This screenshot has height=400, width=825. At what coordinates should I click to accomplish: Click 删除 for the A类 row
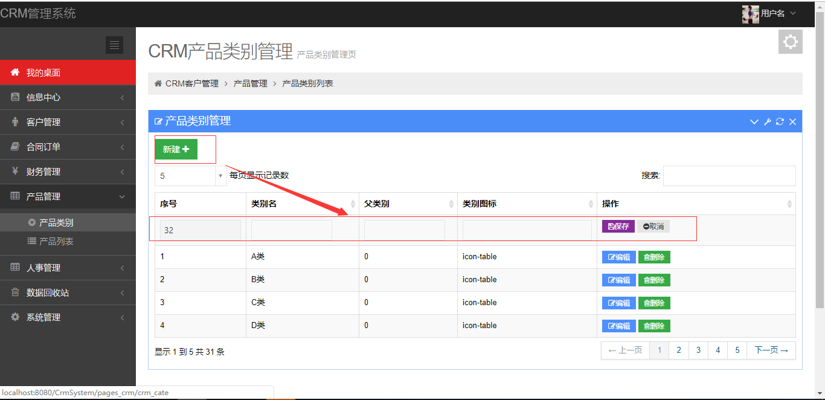click(654, 257)
